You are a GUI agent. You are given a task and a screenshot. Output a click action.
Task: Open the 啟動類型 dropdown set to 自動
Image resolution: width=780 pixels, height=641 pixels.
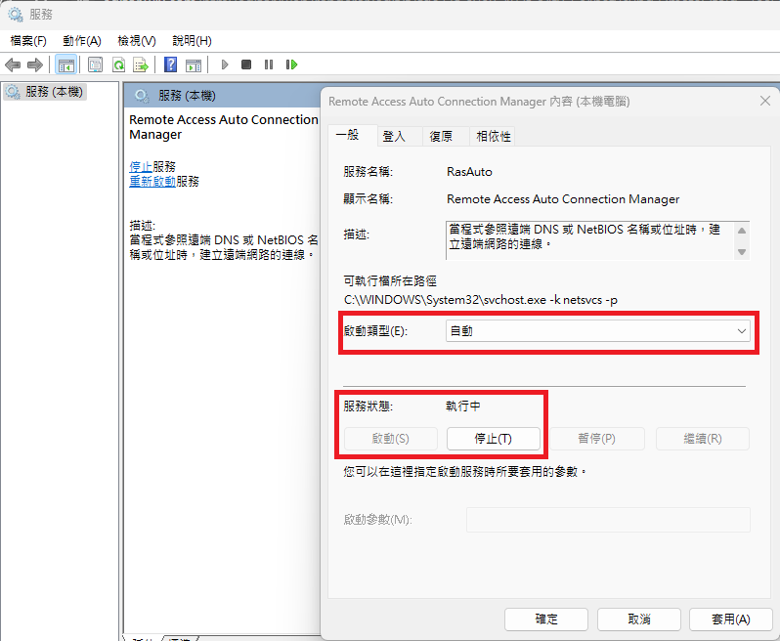pyautogui.click(x=598, y=331)
